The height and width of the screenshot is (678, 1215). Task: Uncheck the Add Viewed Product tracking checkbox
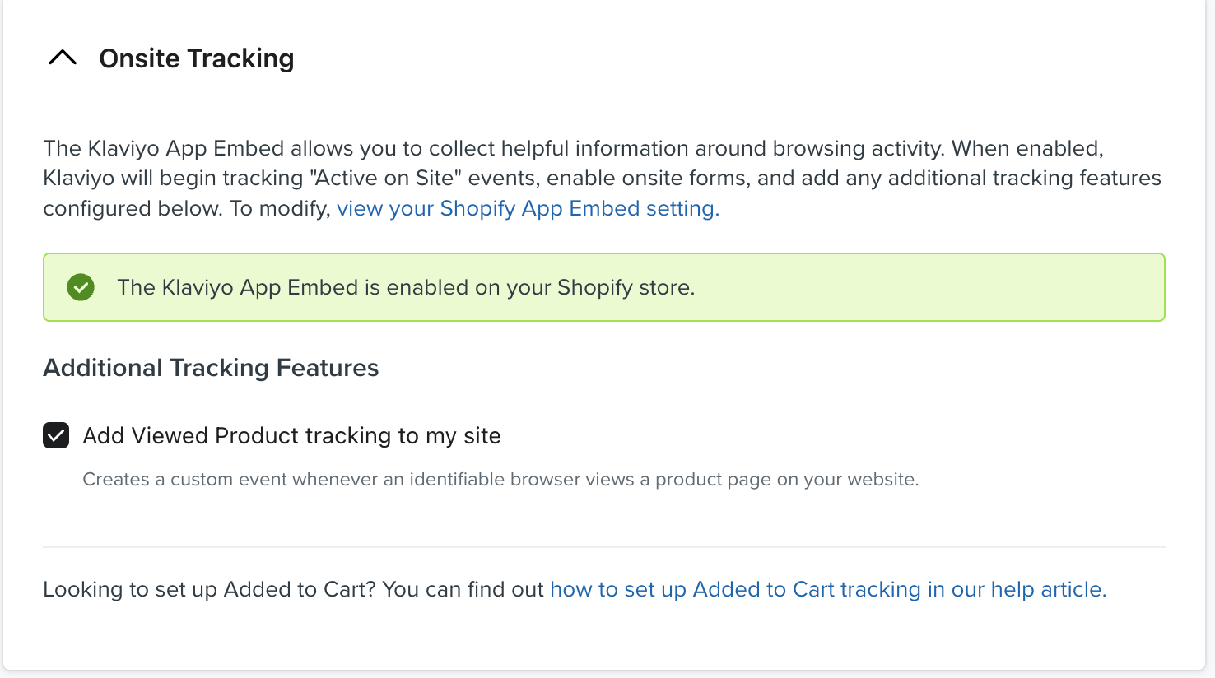point(56,435)
